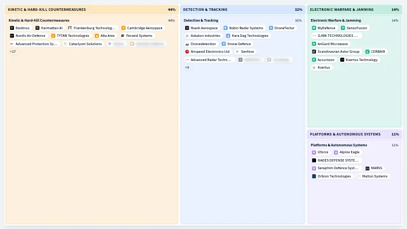Viewport: 407px width, 229px height.
Task: Click the CERBAIR green icon
Action: [368, 52]
